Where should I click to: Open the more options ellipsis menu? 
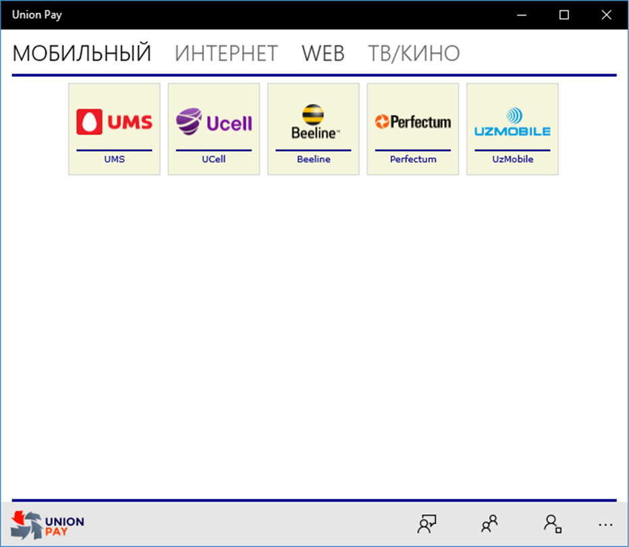pyautogui.click(x=605, y=525)
